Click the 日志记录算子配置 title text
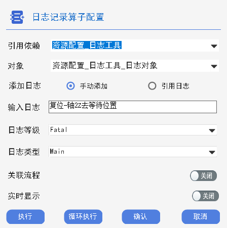This screenshot has width=227, height=228. point(68,17)
